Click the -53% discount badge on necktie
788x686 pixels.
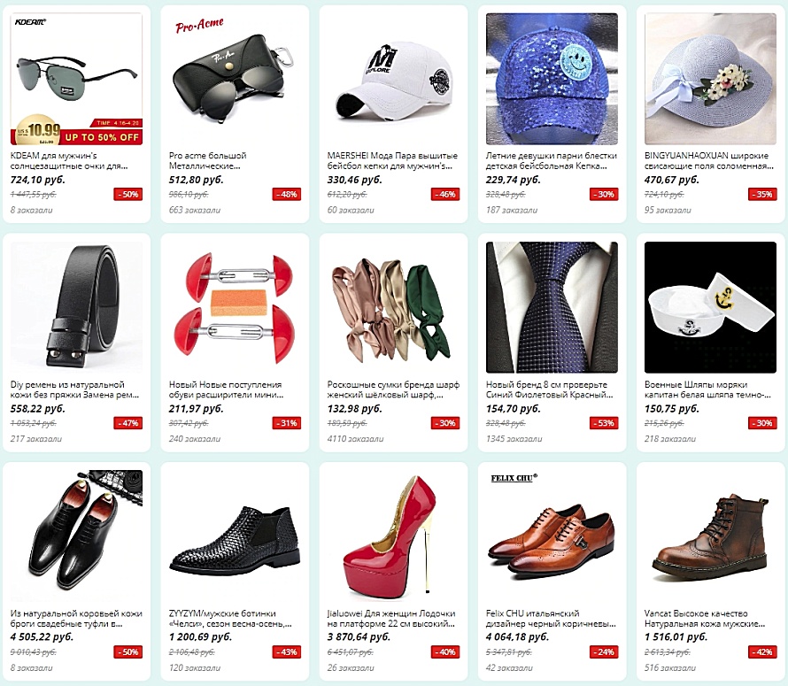[x=604, y=423]
